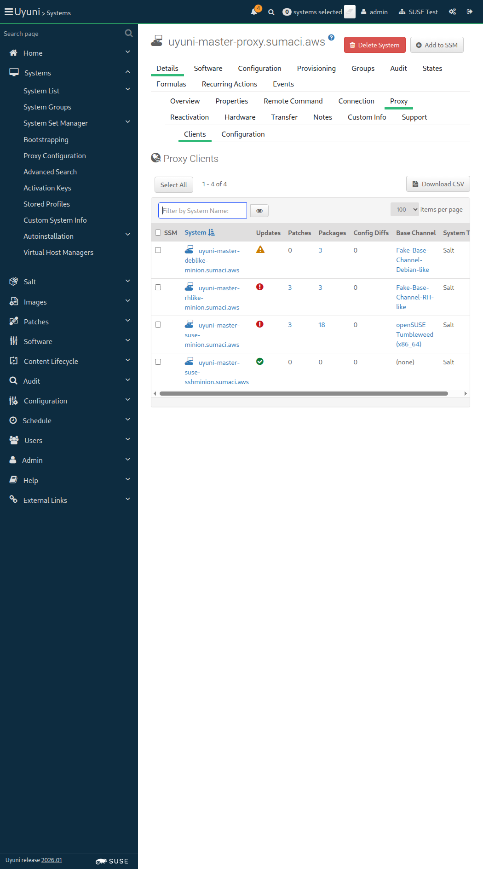Toggle the hamburger menu icon
The image size is (483, 869).
pos(8,12)
